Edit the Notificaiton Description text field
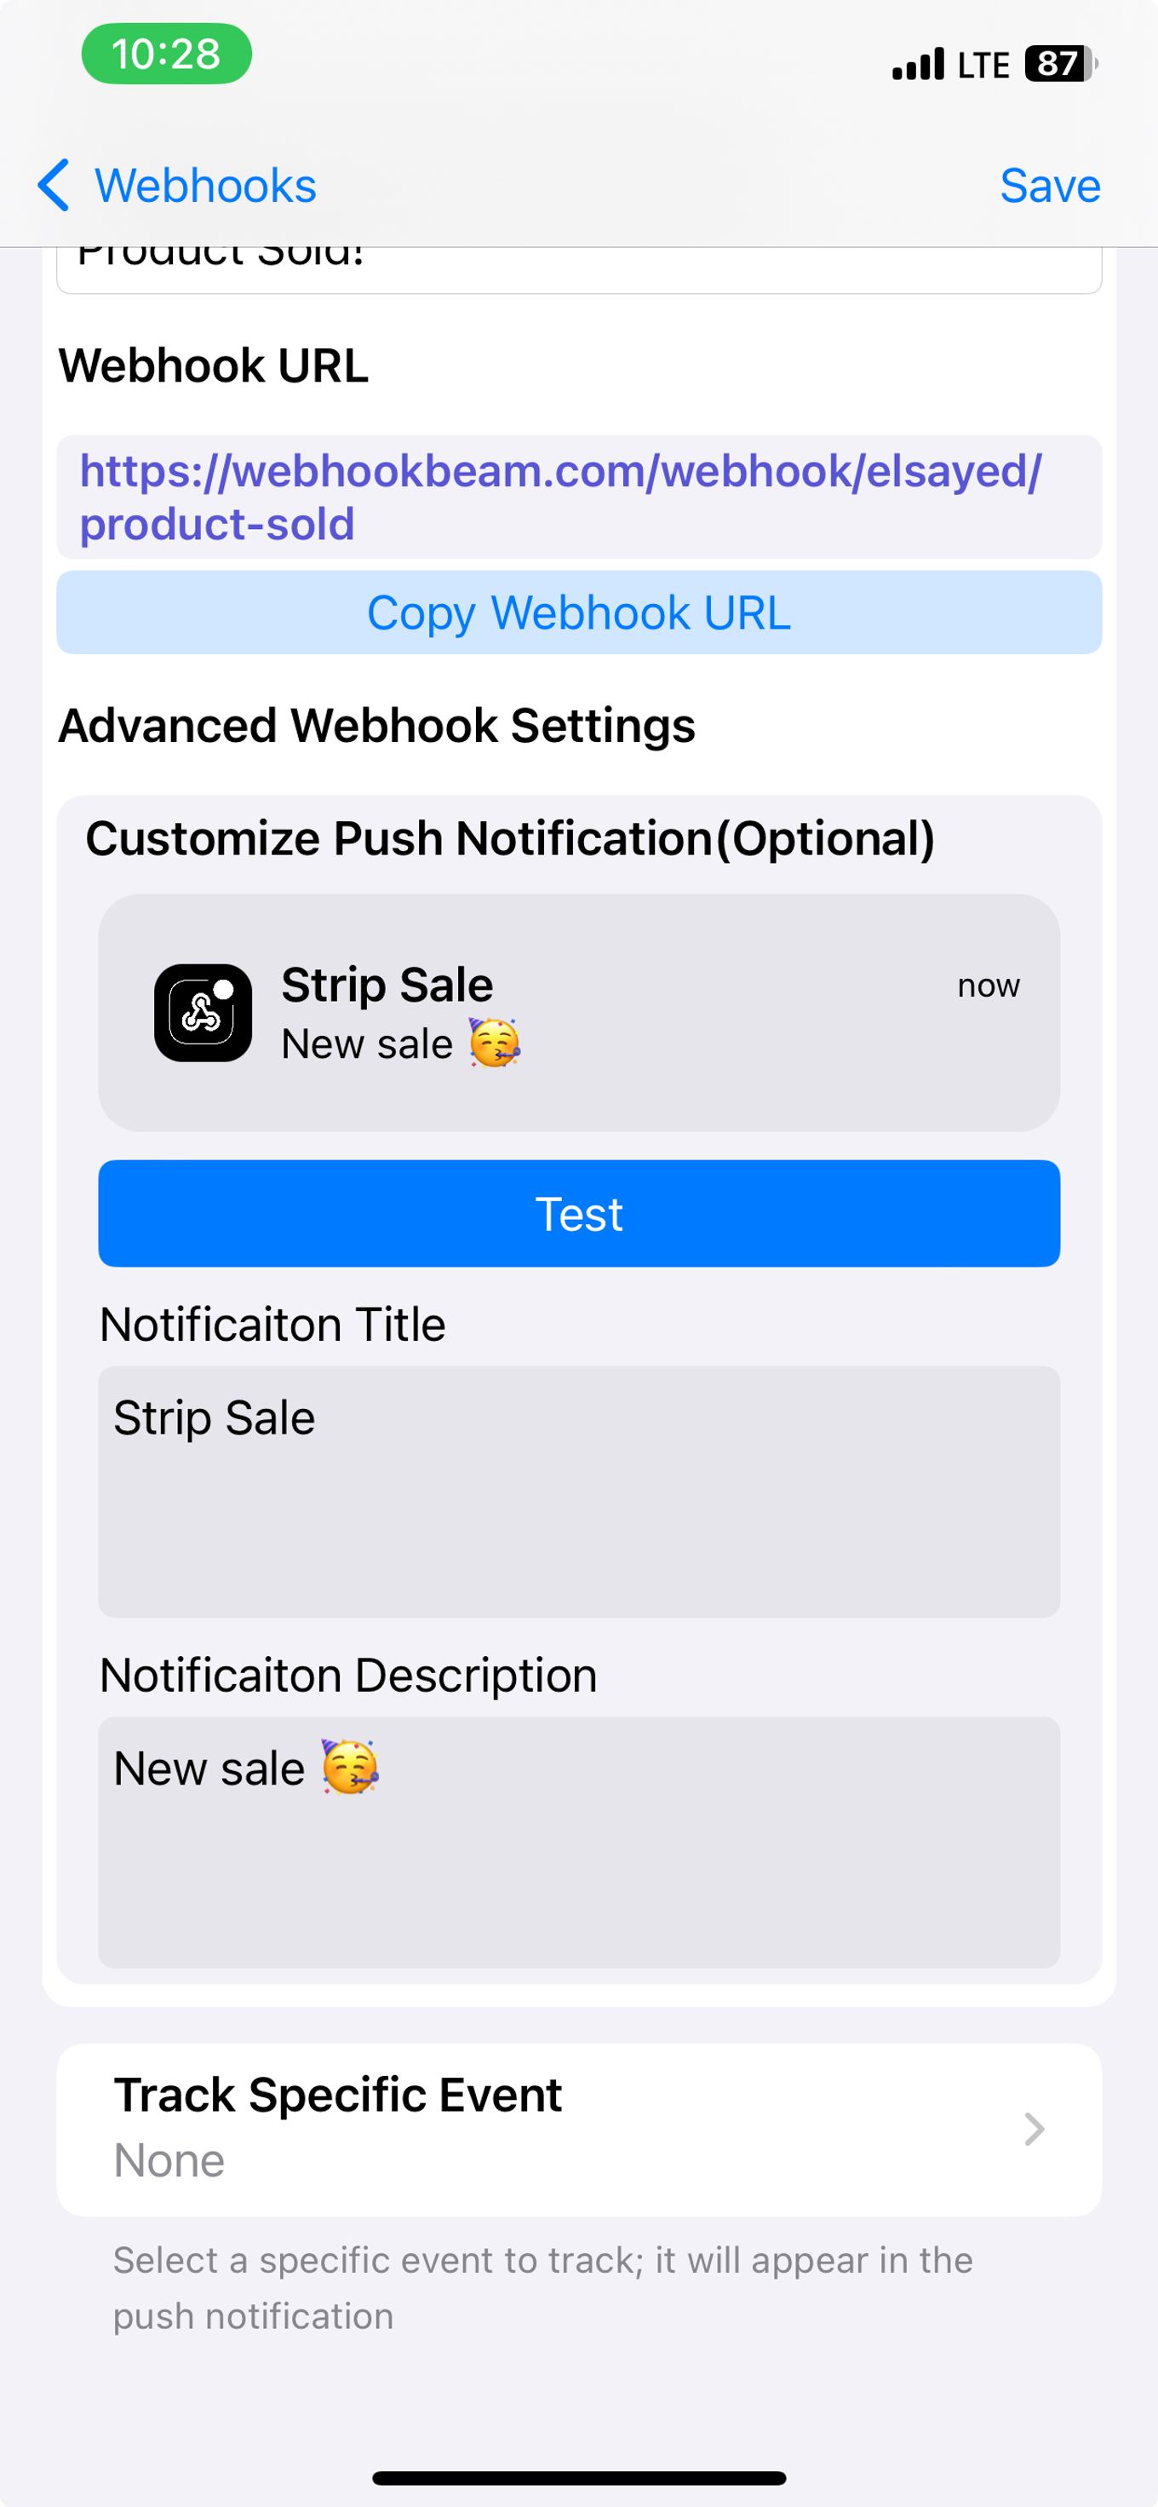 pos(579,1843)
